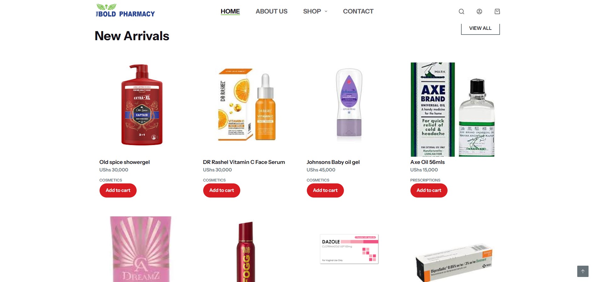The image size is (592, 282).
Task: Open the ABOUT US page
Action: (x=271, y=11)
